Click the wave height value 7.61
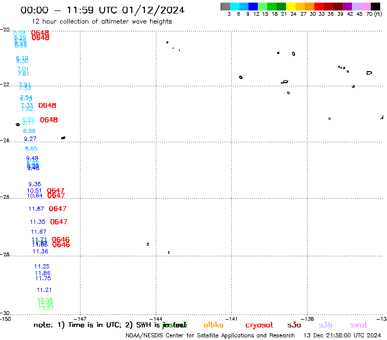 (x=23, y=74)
